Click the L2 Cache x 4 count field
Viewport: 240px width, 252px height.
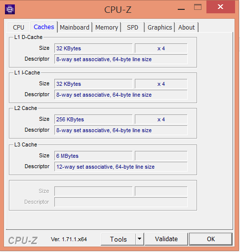[161, 119]
